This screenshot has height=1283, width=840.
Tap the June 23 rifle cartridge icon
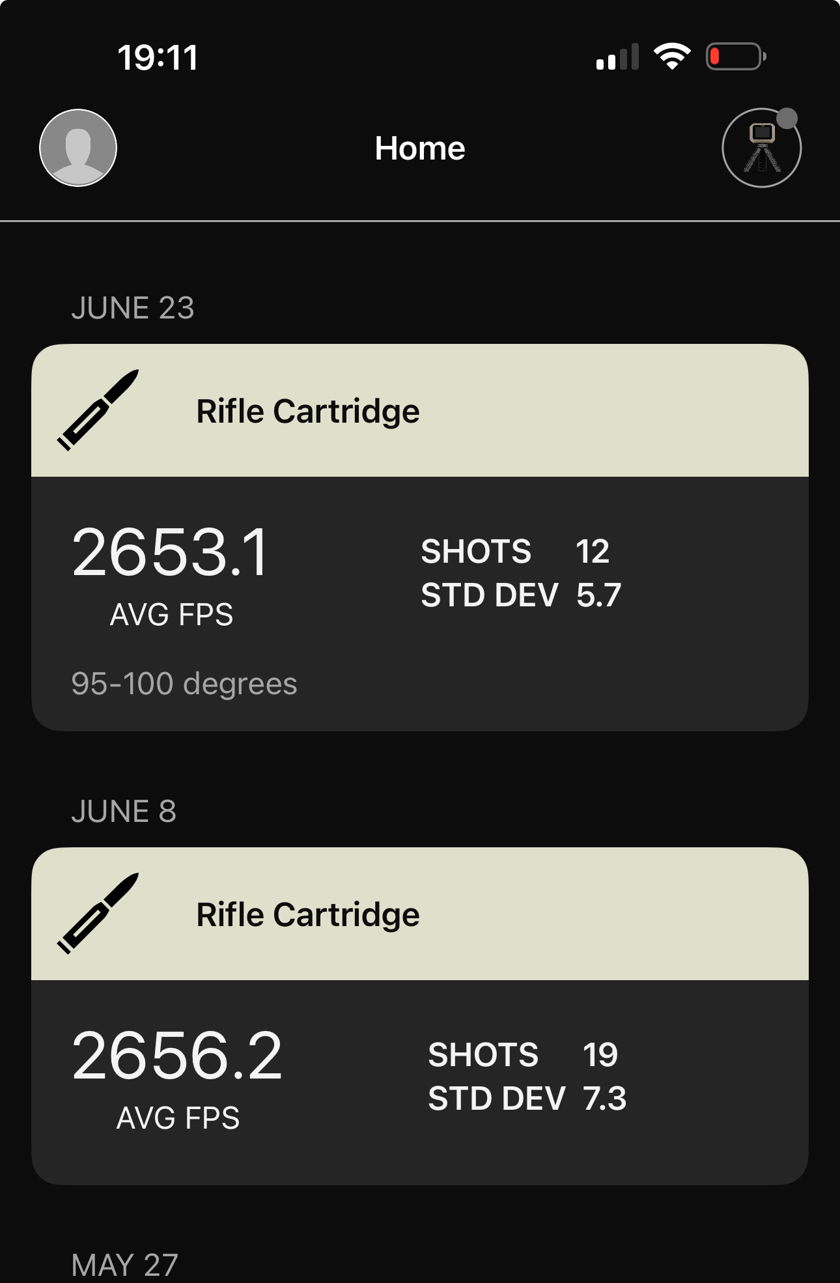pos(98,410)
